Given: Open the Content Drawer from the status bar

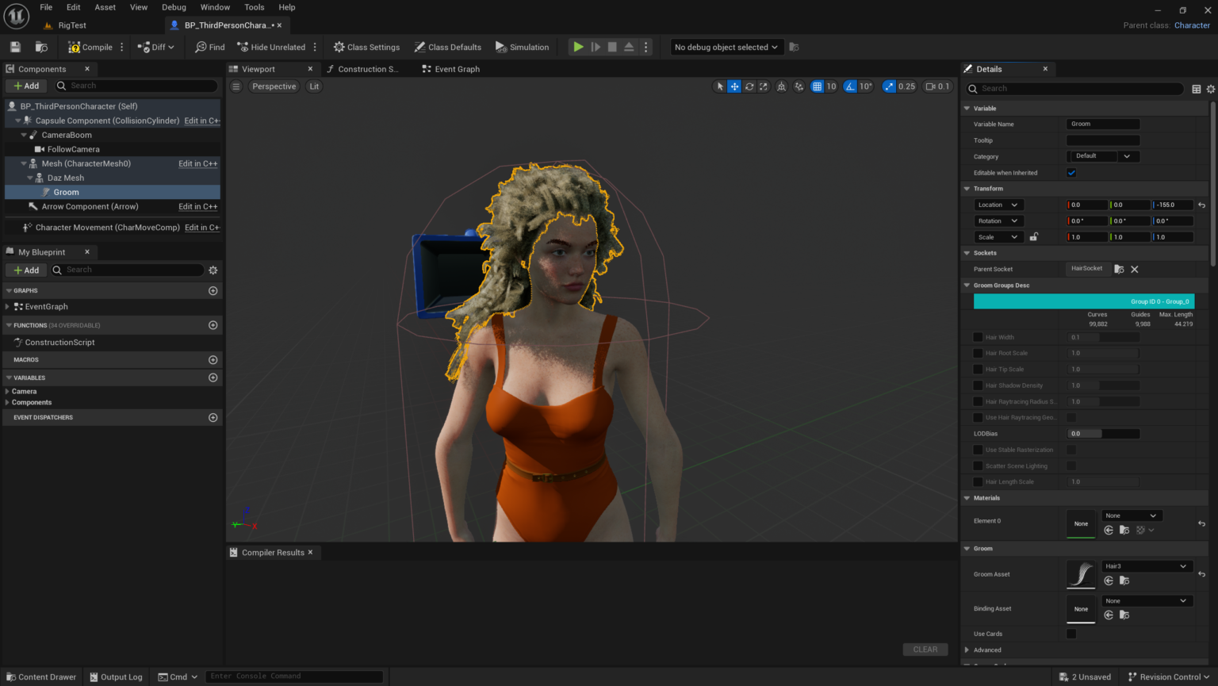Looking at the screenshot, I should pos(41,676).
